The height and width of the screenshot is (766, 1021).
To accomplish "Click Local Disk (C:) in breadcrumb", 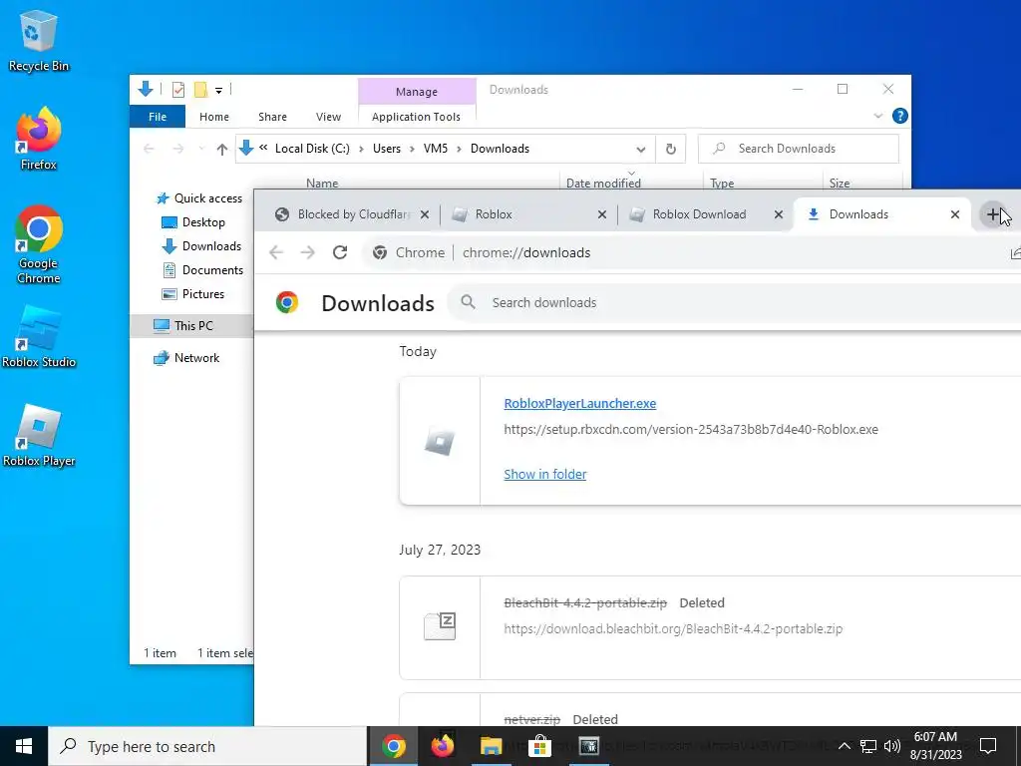I will pyautogui.click(x=312, y=149).
